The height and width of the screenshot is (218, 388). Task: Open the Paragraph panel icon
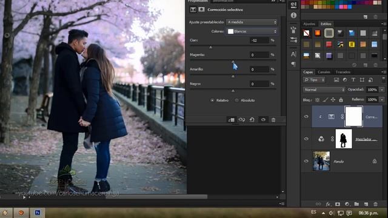[x=293, y=64]
